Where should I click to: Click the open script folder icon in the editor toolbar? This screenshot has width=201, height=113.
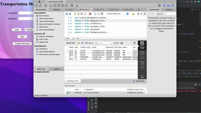(67, 14)
